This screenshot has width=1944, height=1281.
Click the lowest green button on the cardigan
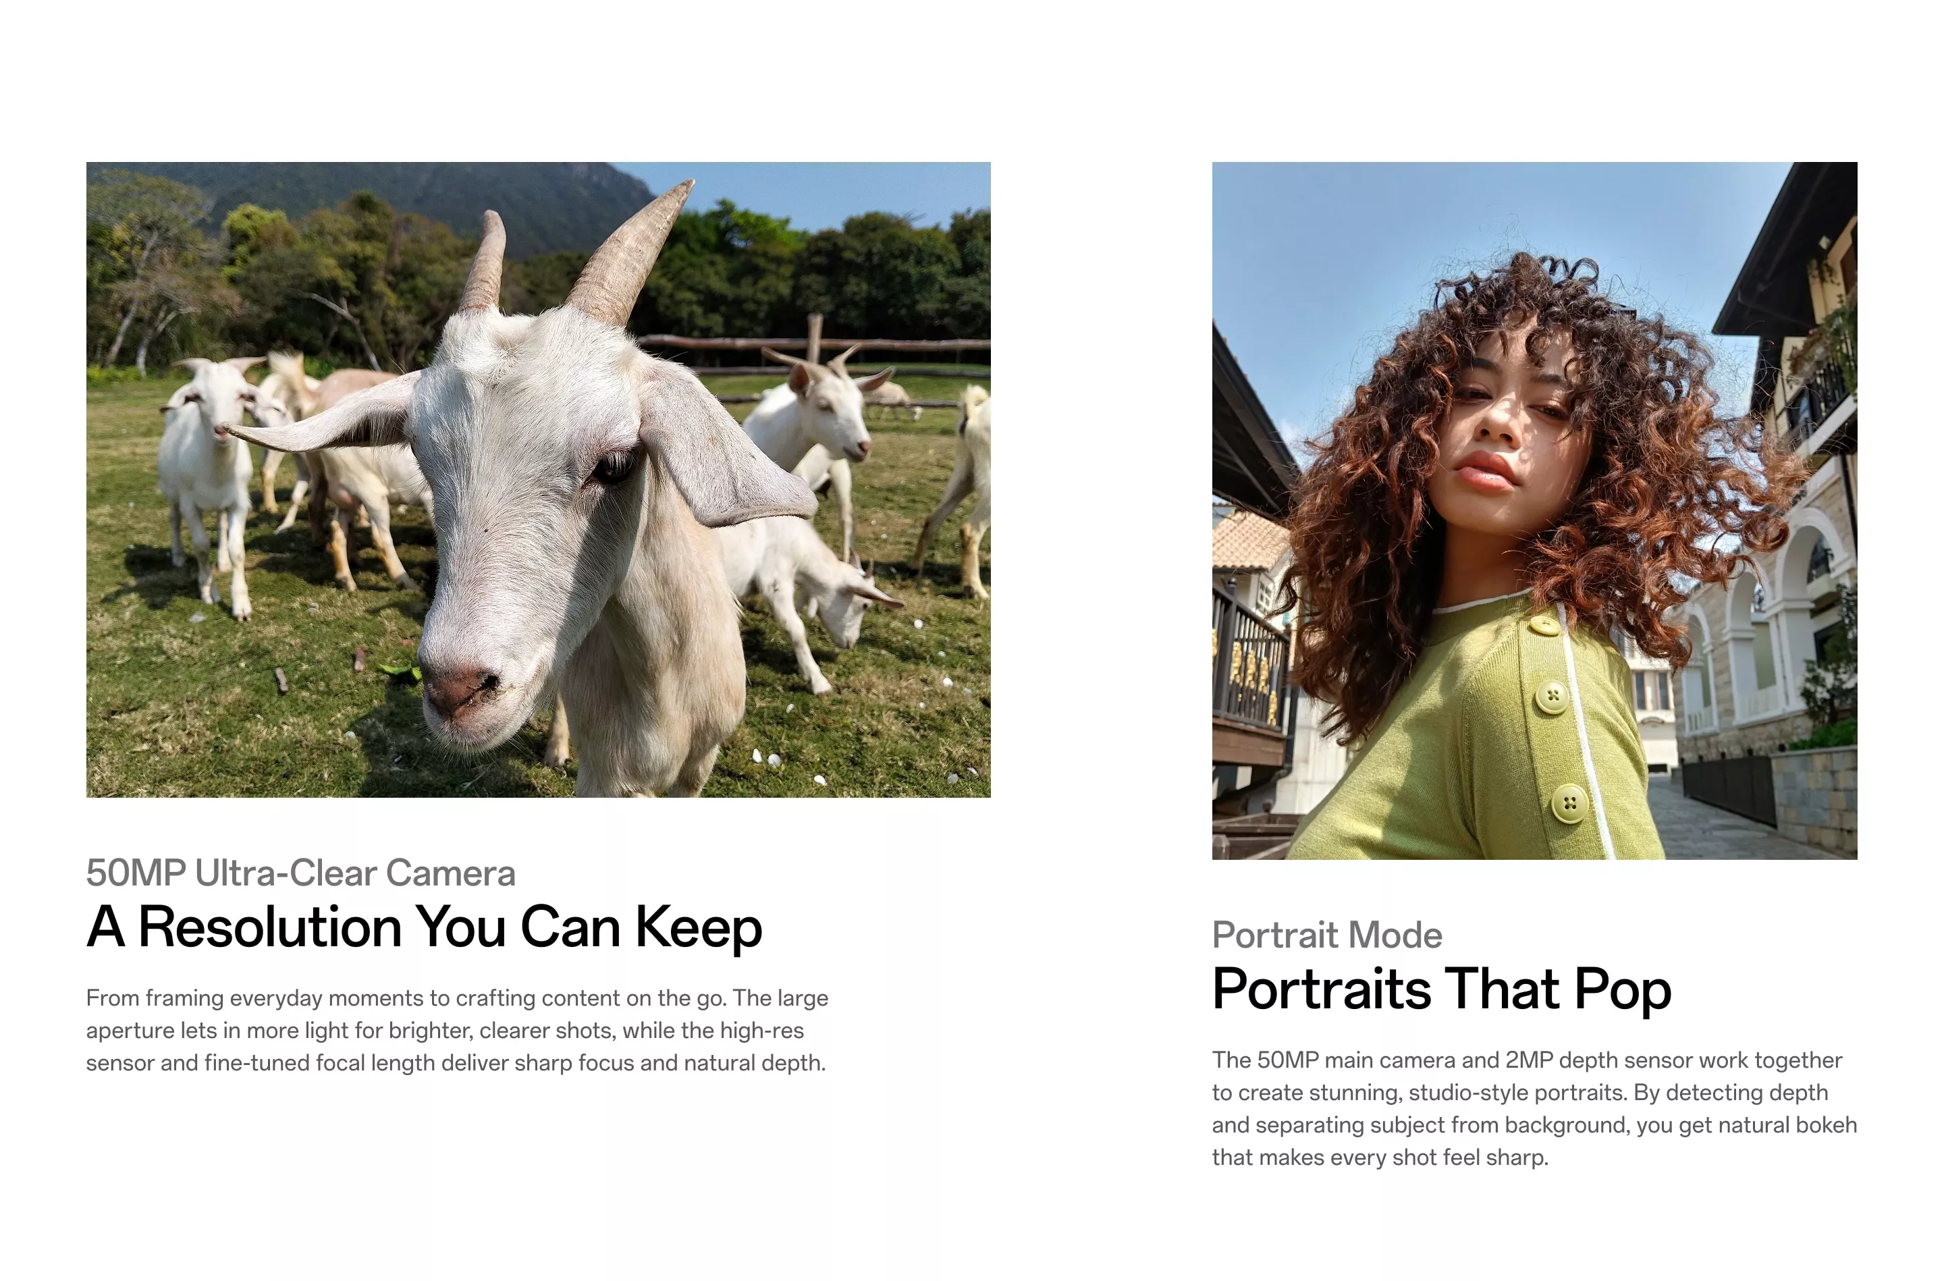click(x=1569, y=803)
